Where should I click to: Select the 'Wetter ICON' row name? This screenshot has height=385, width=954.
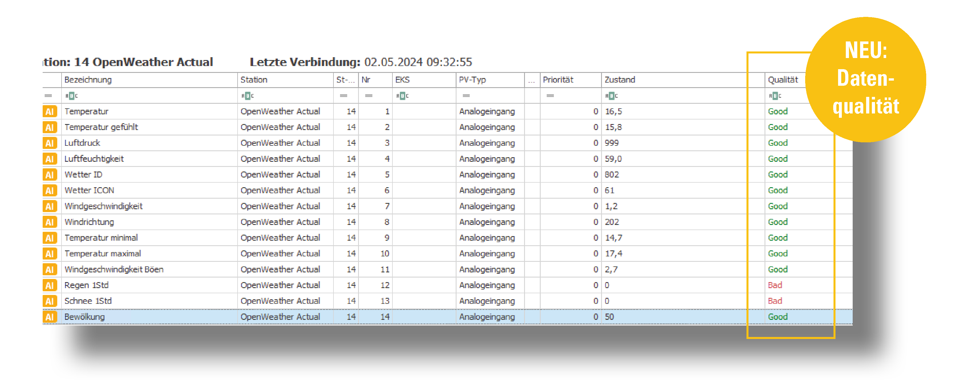[89, 190]
